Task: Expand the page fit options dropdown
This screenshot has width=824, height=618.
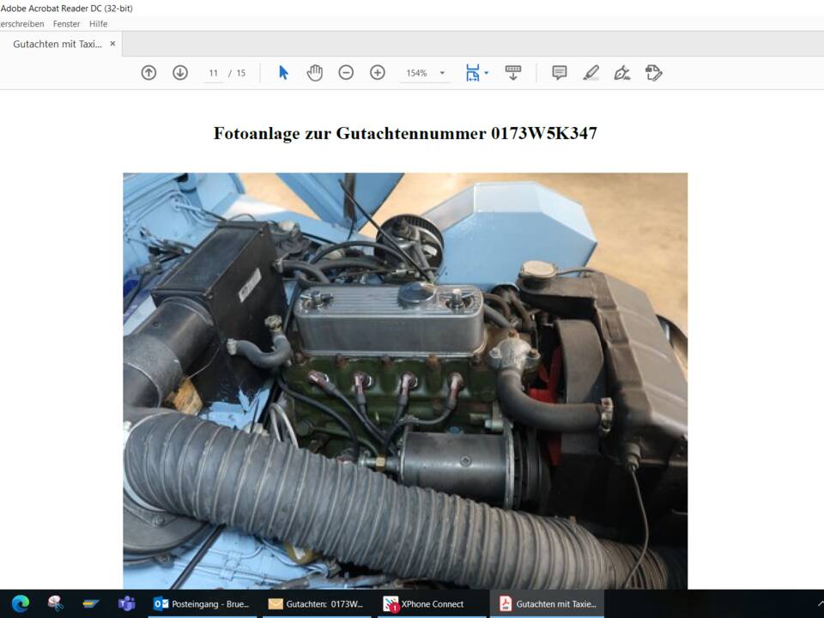Action: pyautogui.click(x=487, y=73)
